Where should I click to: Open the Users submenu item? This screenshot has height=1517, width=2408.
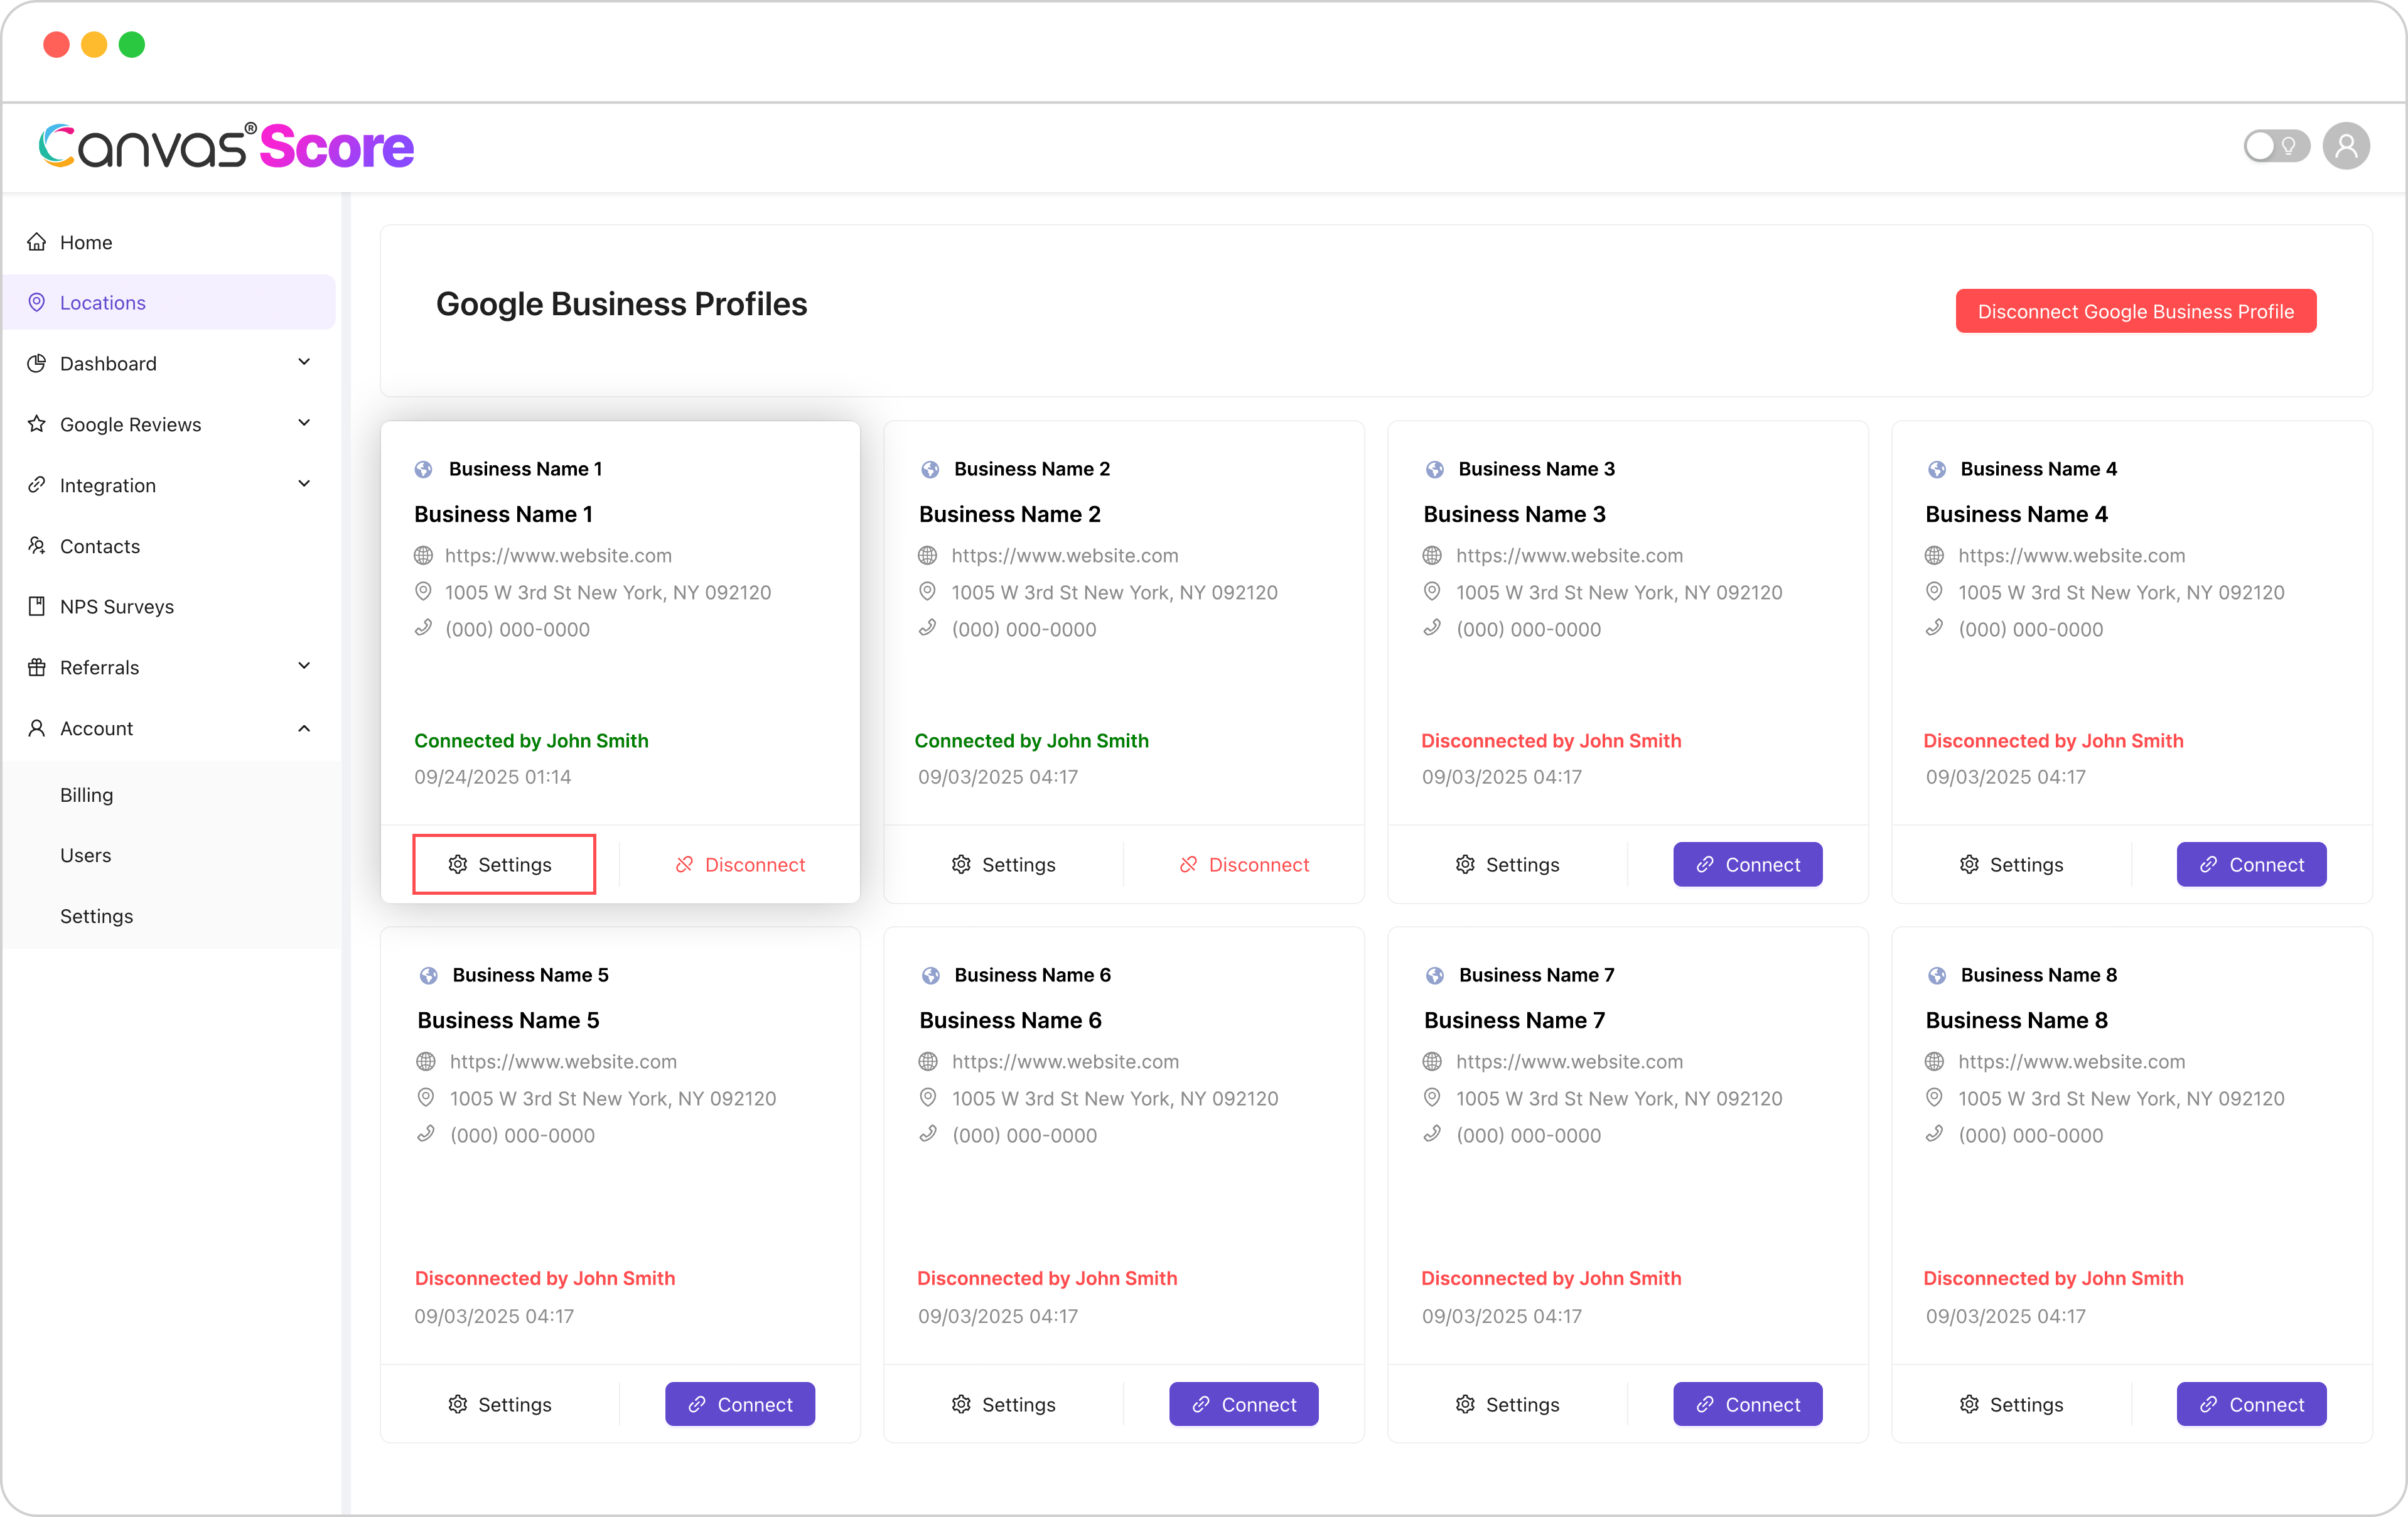(x=85, y=855)
